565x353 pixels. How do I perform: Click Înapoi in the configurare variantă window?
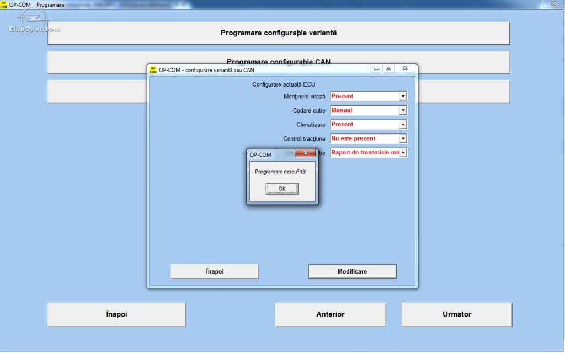coord(215,271)
